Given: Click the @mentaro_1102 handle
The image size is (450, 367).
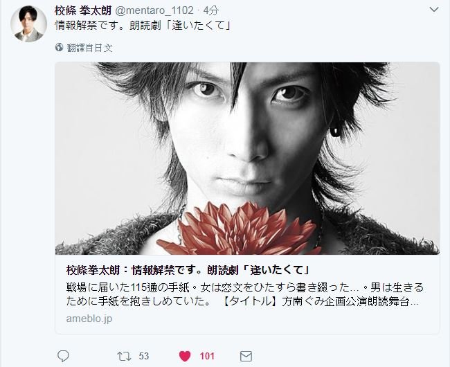Looking at the screenshot, I should pyautogui.click(x=154, y=10).
